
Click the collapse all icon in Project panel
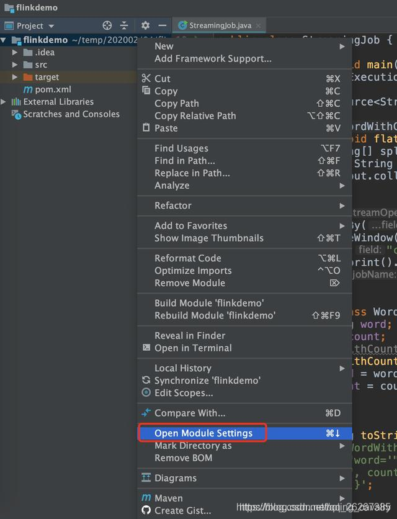point(124,25)
